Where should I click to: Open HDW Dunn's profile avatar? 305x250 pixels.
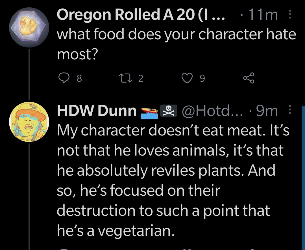click(x=29, y=122)
